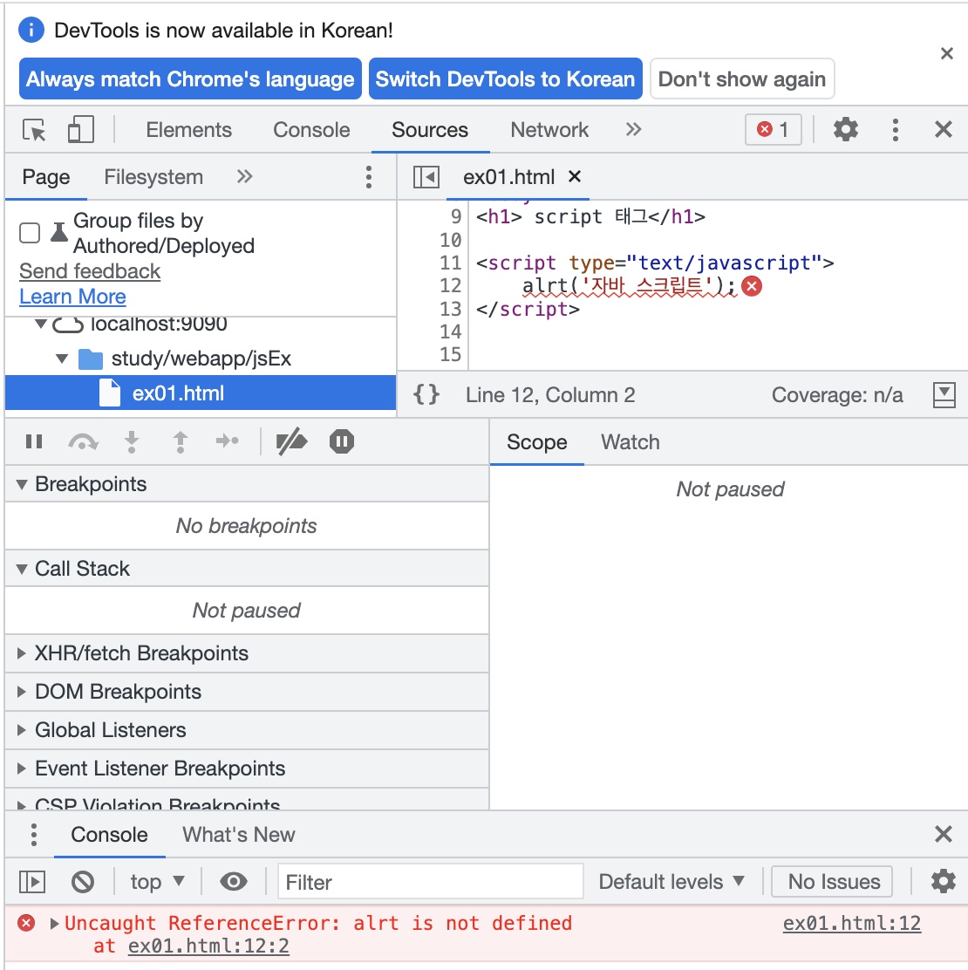Image resolution: width=968 pixels, height=970 pixels.
Task: Switch to the Filesystem navigator tab
Action: pyautogui.click(x=153, y=177)
